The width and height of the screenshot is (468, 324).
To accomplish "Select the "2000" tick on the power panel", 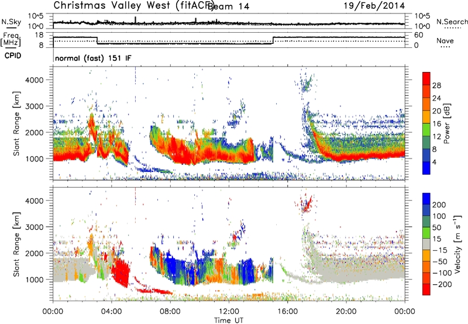I will [x=34, y=132].
